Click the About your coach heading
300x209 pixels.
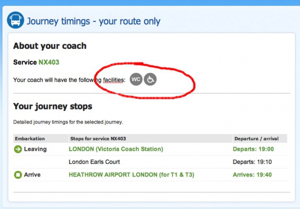click(x=50, y=46)
